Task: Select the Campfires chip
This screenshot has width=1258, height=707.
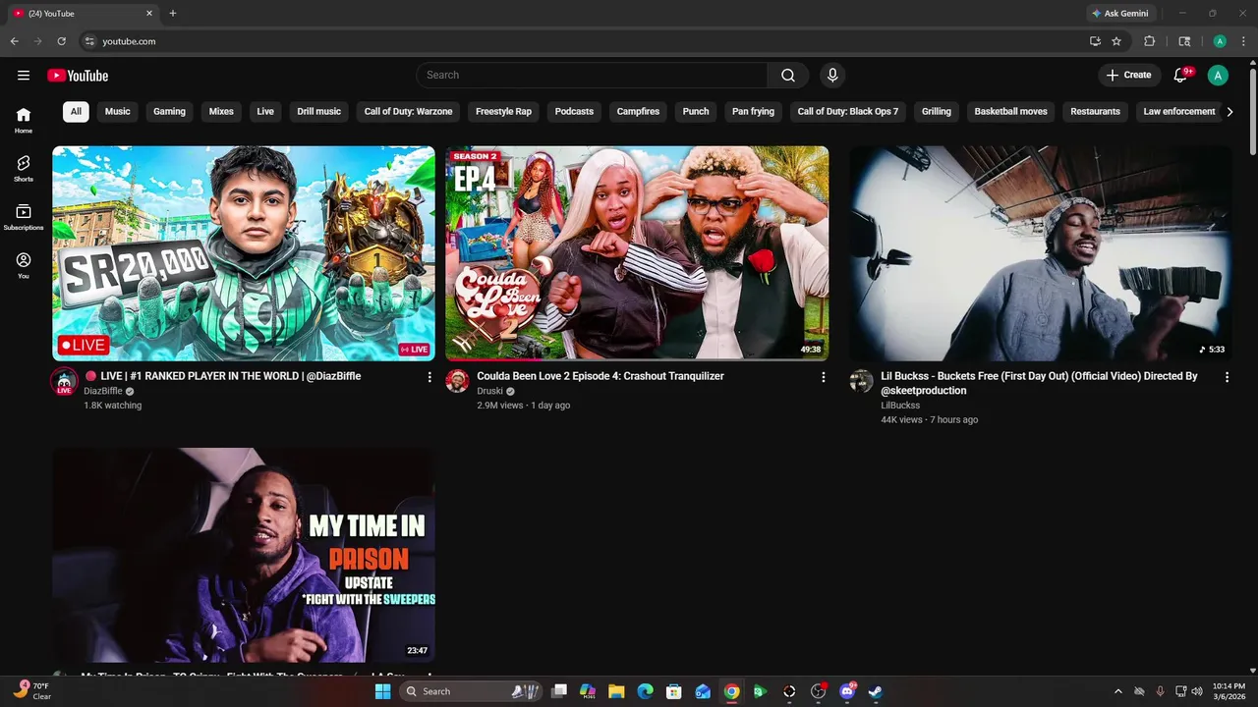Action: [638, 112]
